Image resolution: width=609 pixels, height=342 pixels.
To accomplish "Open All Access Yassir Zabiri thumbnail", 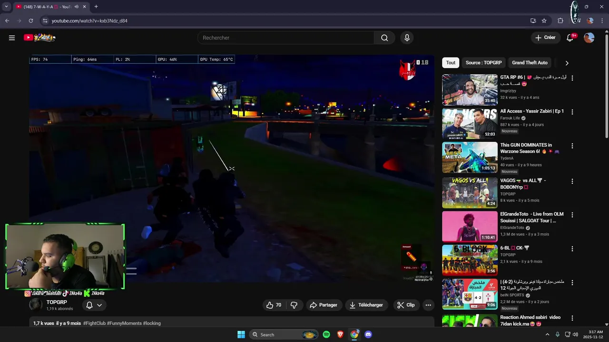I will point(470,123).
